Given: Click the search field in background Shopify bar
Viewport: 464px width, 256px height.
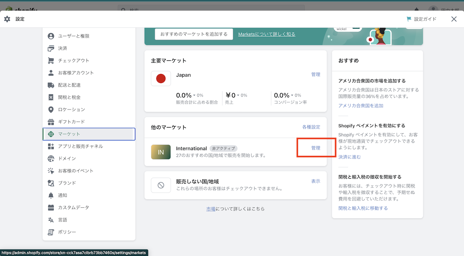Looking at the screenshot, I should point(211,9).
